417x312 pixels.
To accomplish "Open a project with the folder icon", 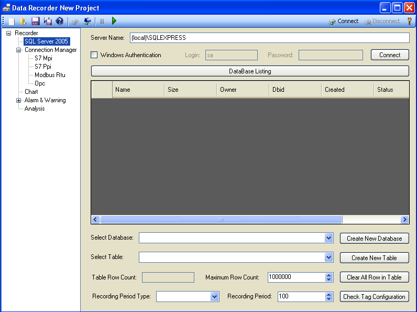I will click(x=23, y=21).
